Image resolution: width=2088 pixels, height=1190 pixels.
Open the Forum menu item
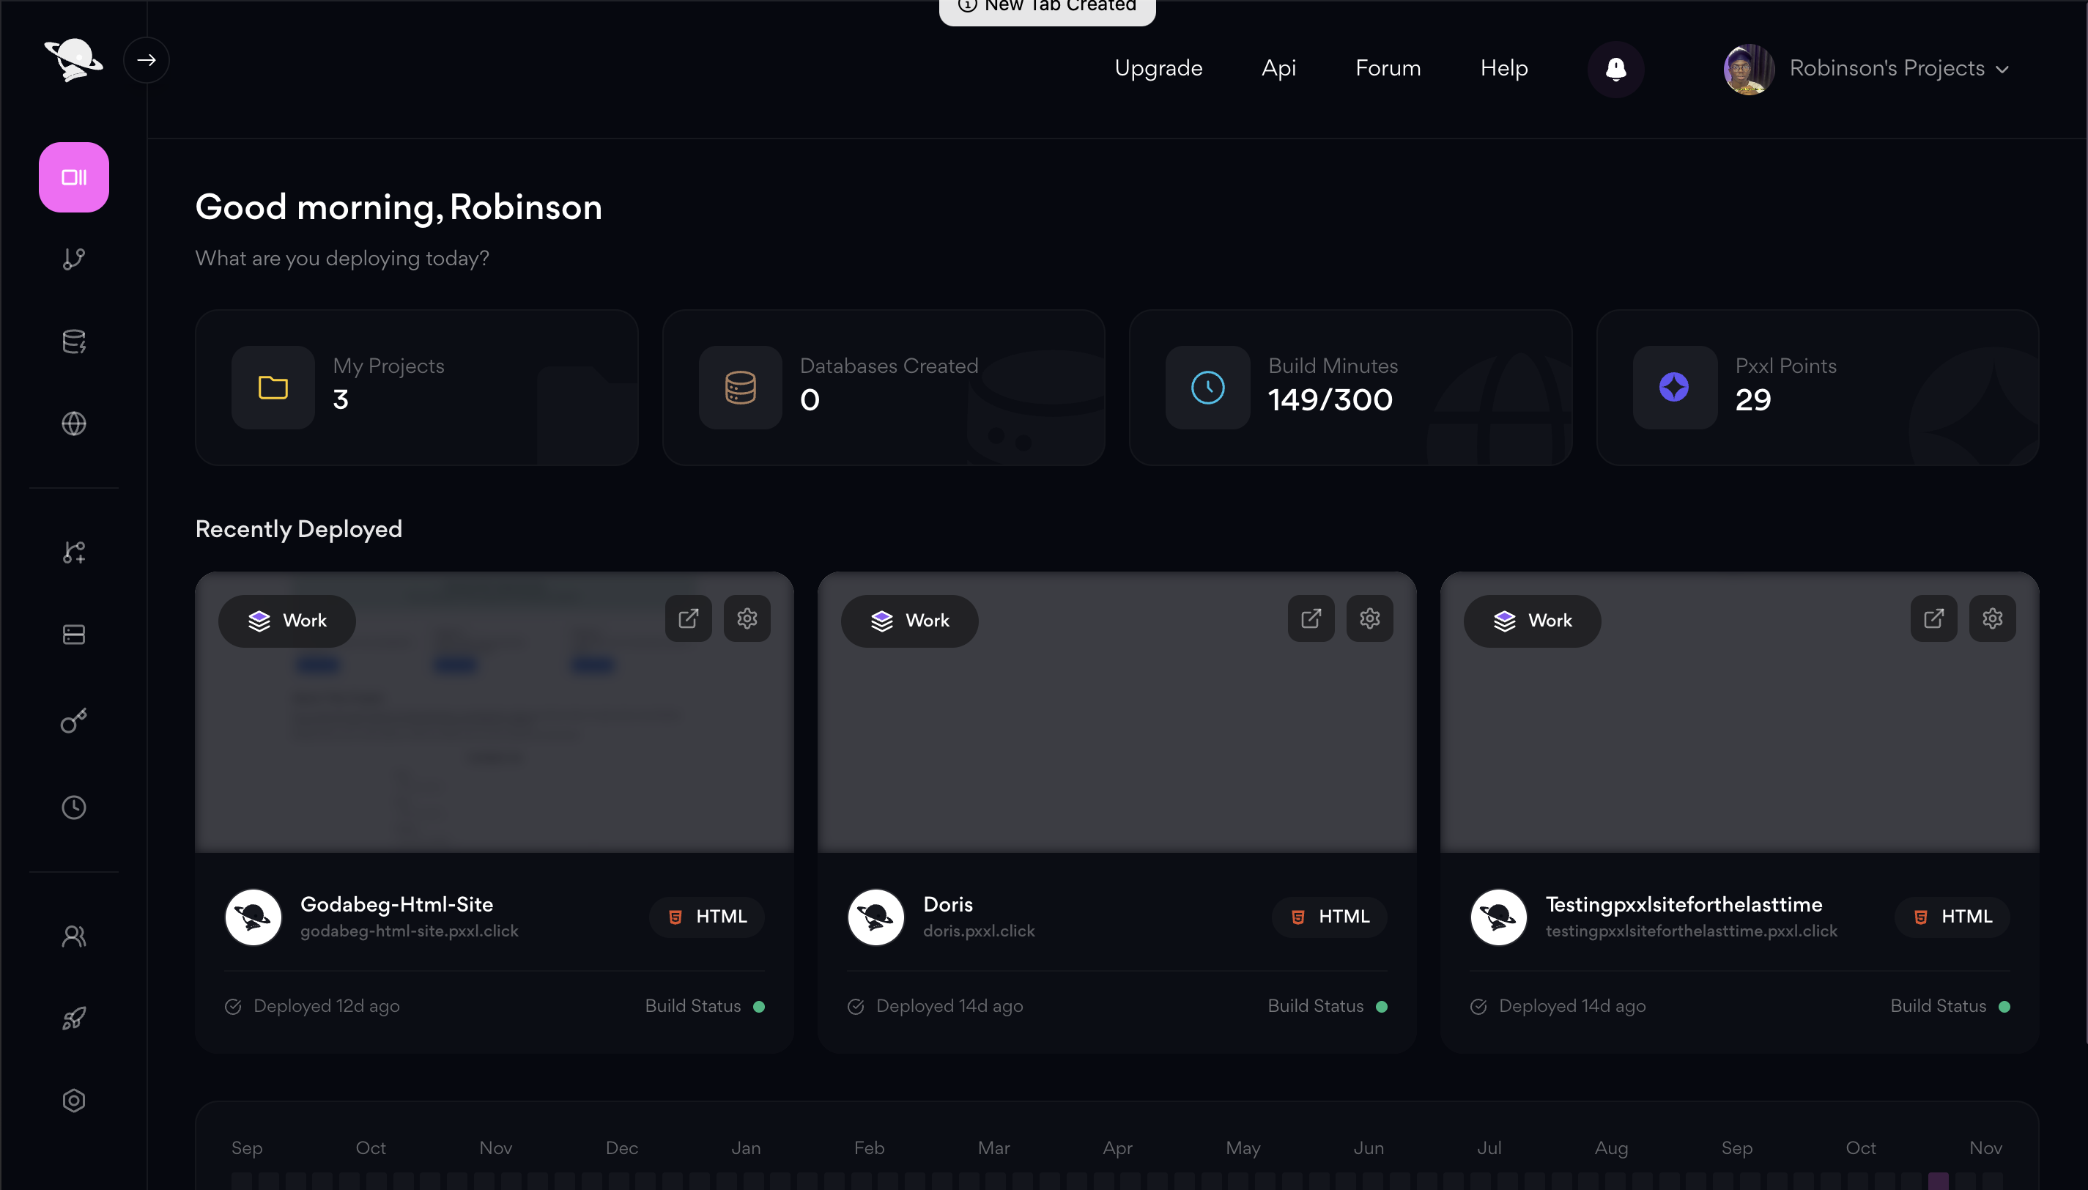tap(1387, 69)
